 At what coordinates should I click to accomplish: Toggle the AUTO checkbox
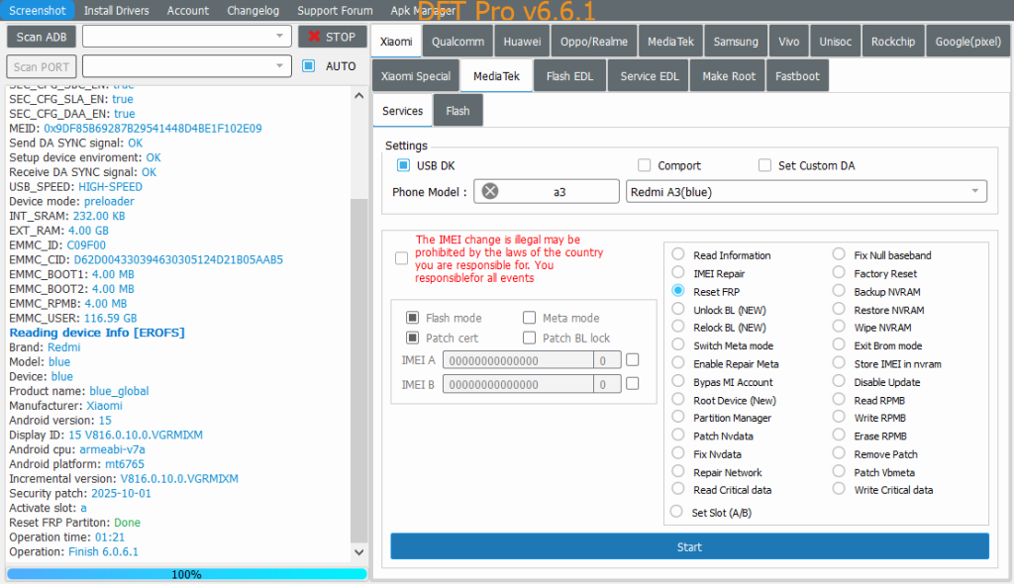[309, 66]
